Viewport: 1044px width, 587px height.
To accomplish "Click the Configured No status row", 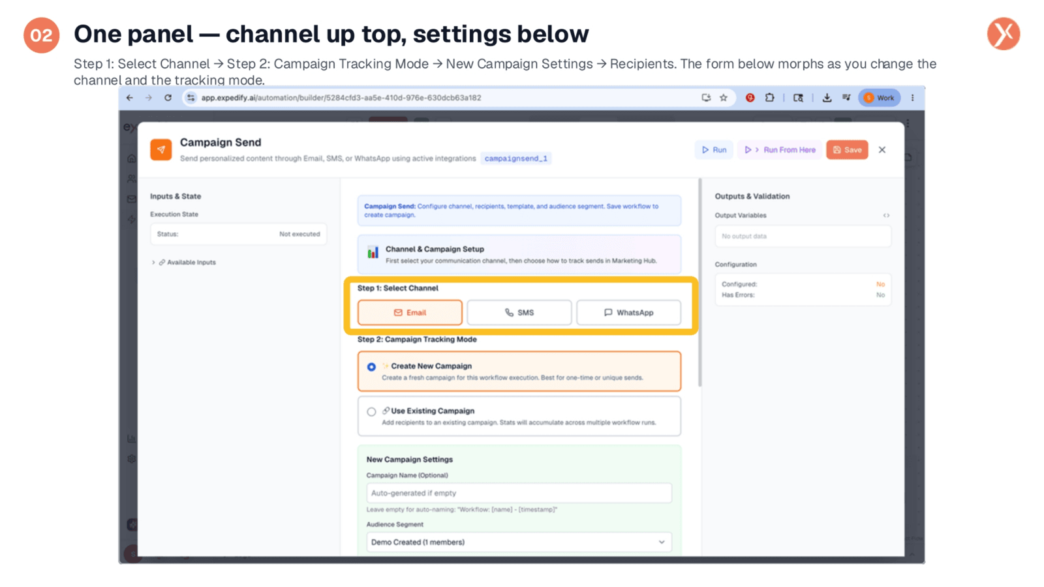I will click(803, 284).
